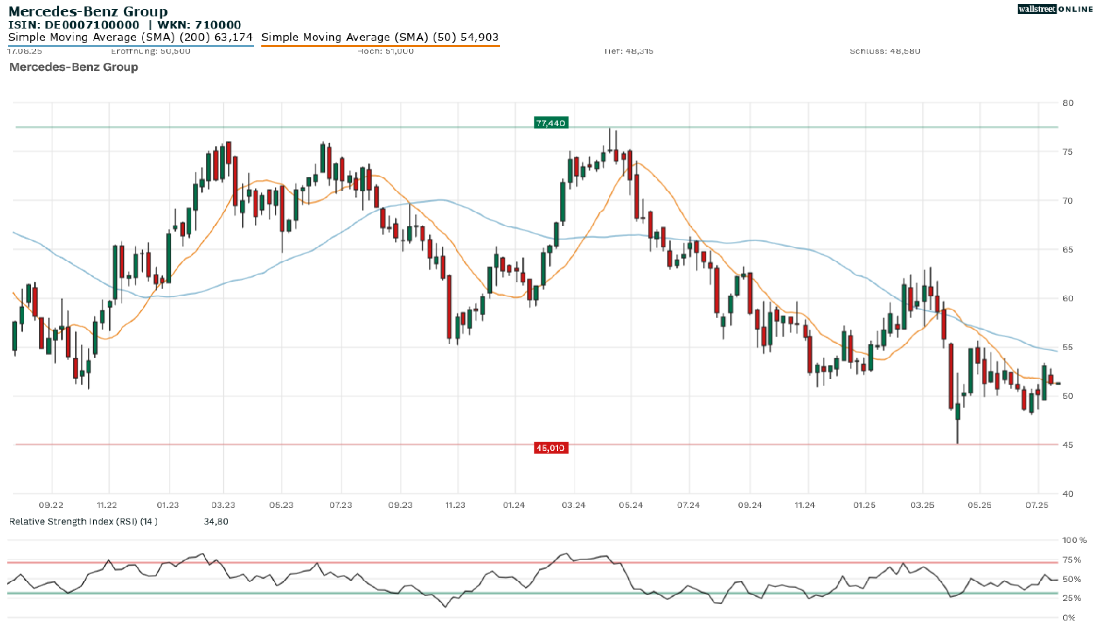Click the 11.24 x-axis date label
Viewport: 1099px width, 640px height.
[x=805, y=505]
